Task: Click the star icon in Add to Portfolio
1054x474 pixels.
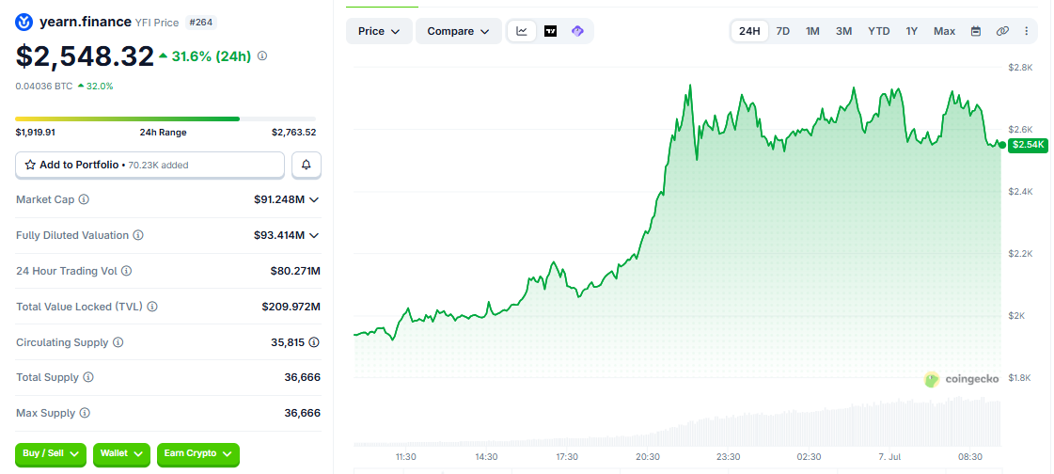Action: click(x=30, y=165)
